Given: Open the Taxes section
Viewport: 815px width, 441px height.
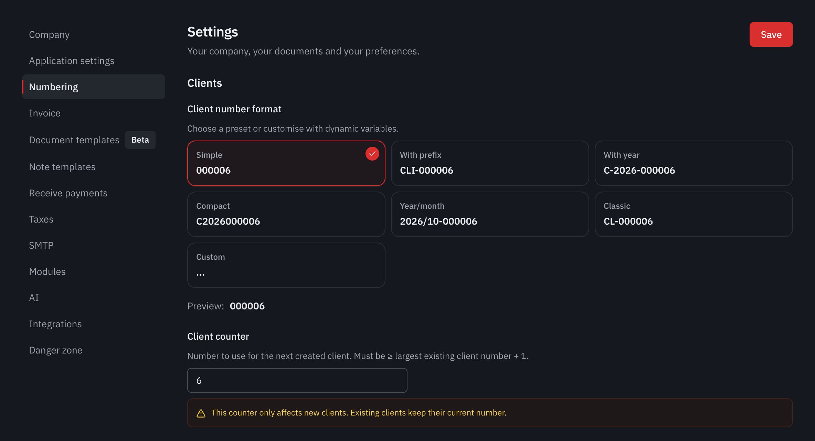Looking at the screenshot, I should [x=94, y=219].
